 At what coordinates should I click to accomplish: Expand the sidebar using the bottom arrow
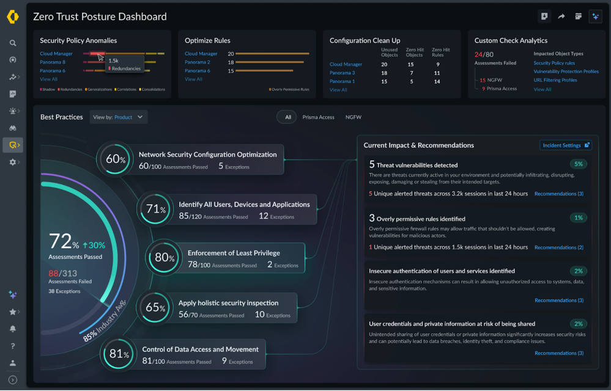pyautogui.click(x=13, y=380)
